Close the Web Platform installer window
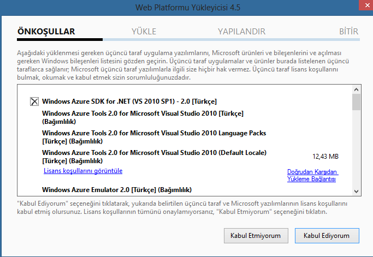 point(366,5)
